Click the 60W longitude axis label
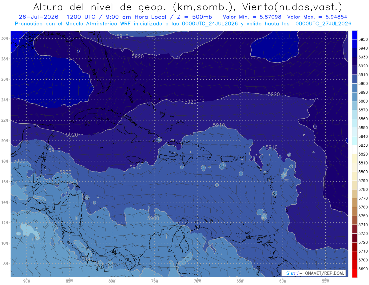 tap(283, 281)
